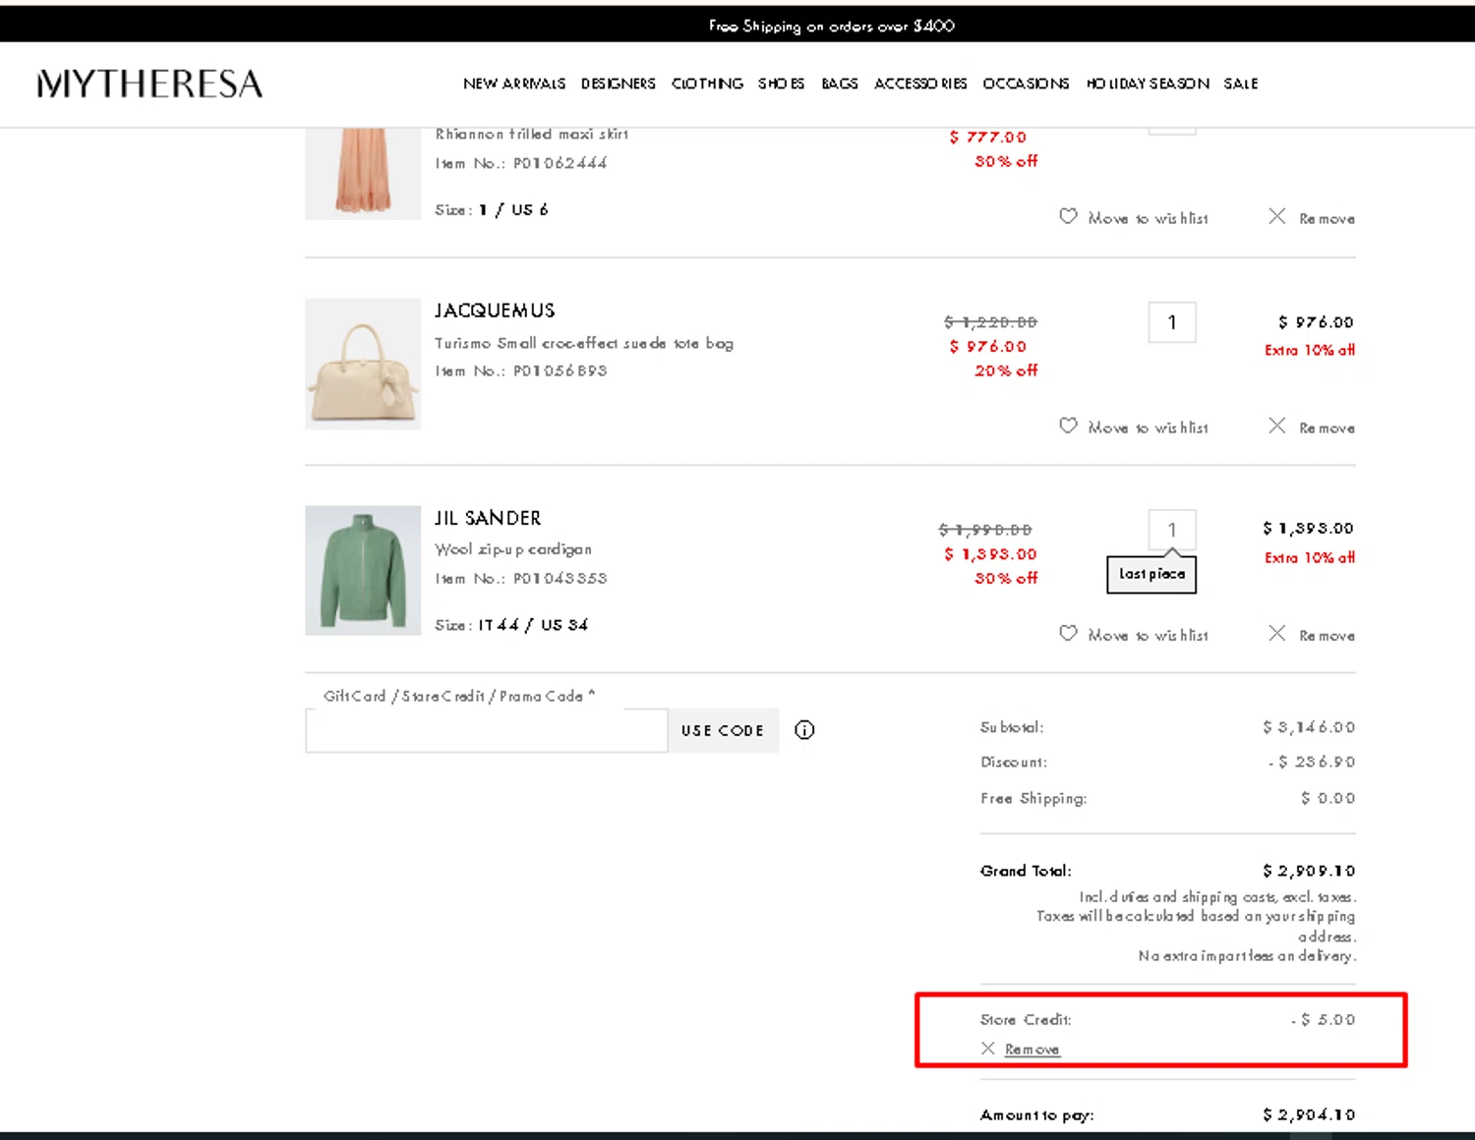Open the Jil Sander cardigan thumbnail
The height and width of the screenshot is (1140, 1475).
click(363, 570)
